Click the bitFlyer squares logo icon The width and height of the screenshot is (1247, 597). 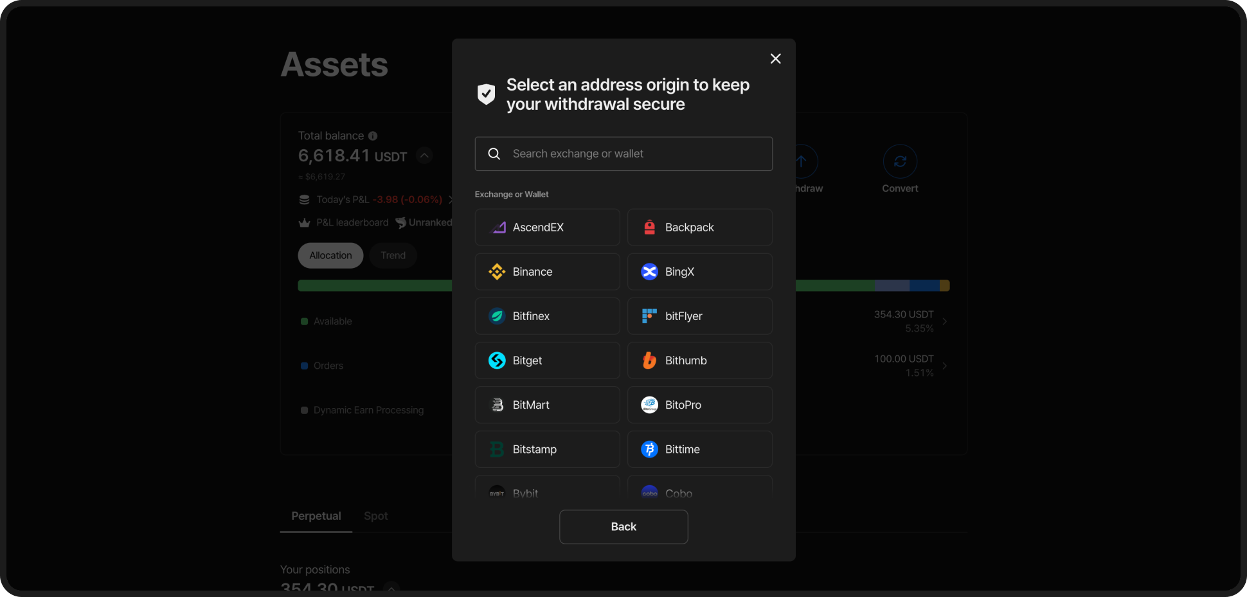click(650, 316)
